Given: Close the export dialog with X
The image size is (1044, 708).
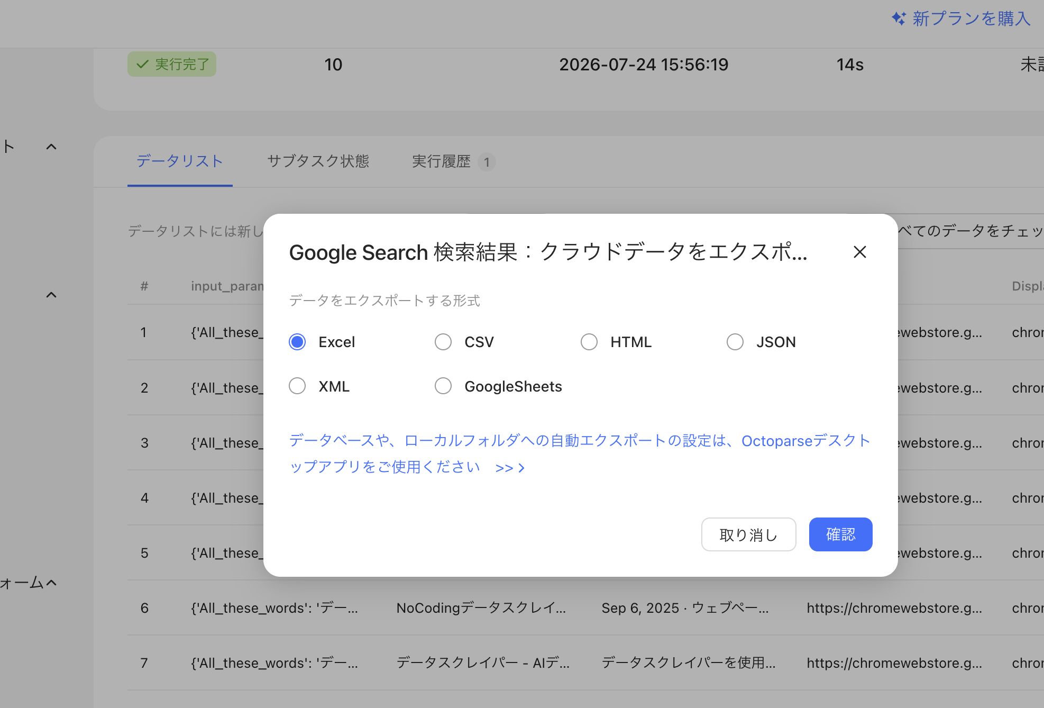Looking at the screenshot, I should [x=860, y=252].
